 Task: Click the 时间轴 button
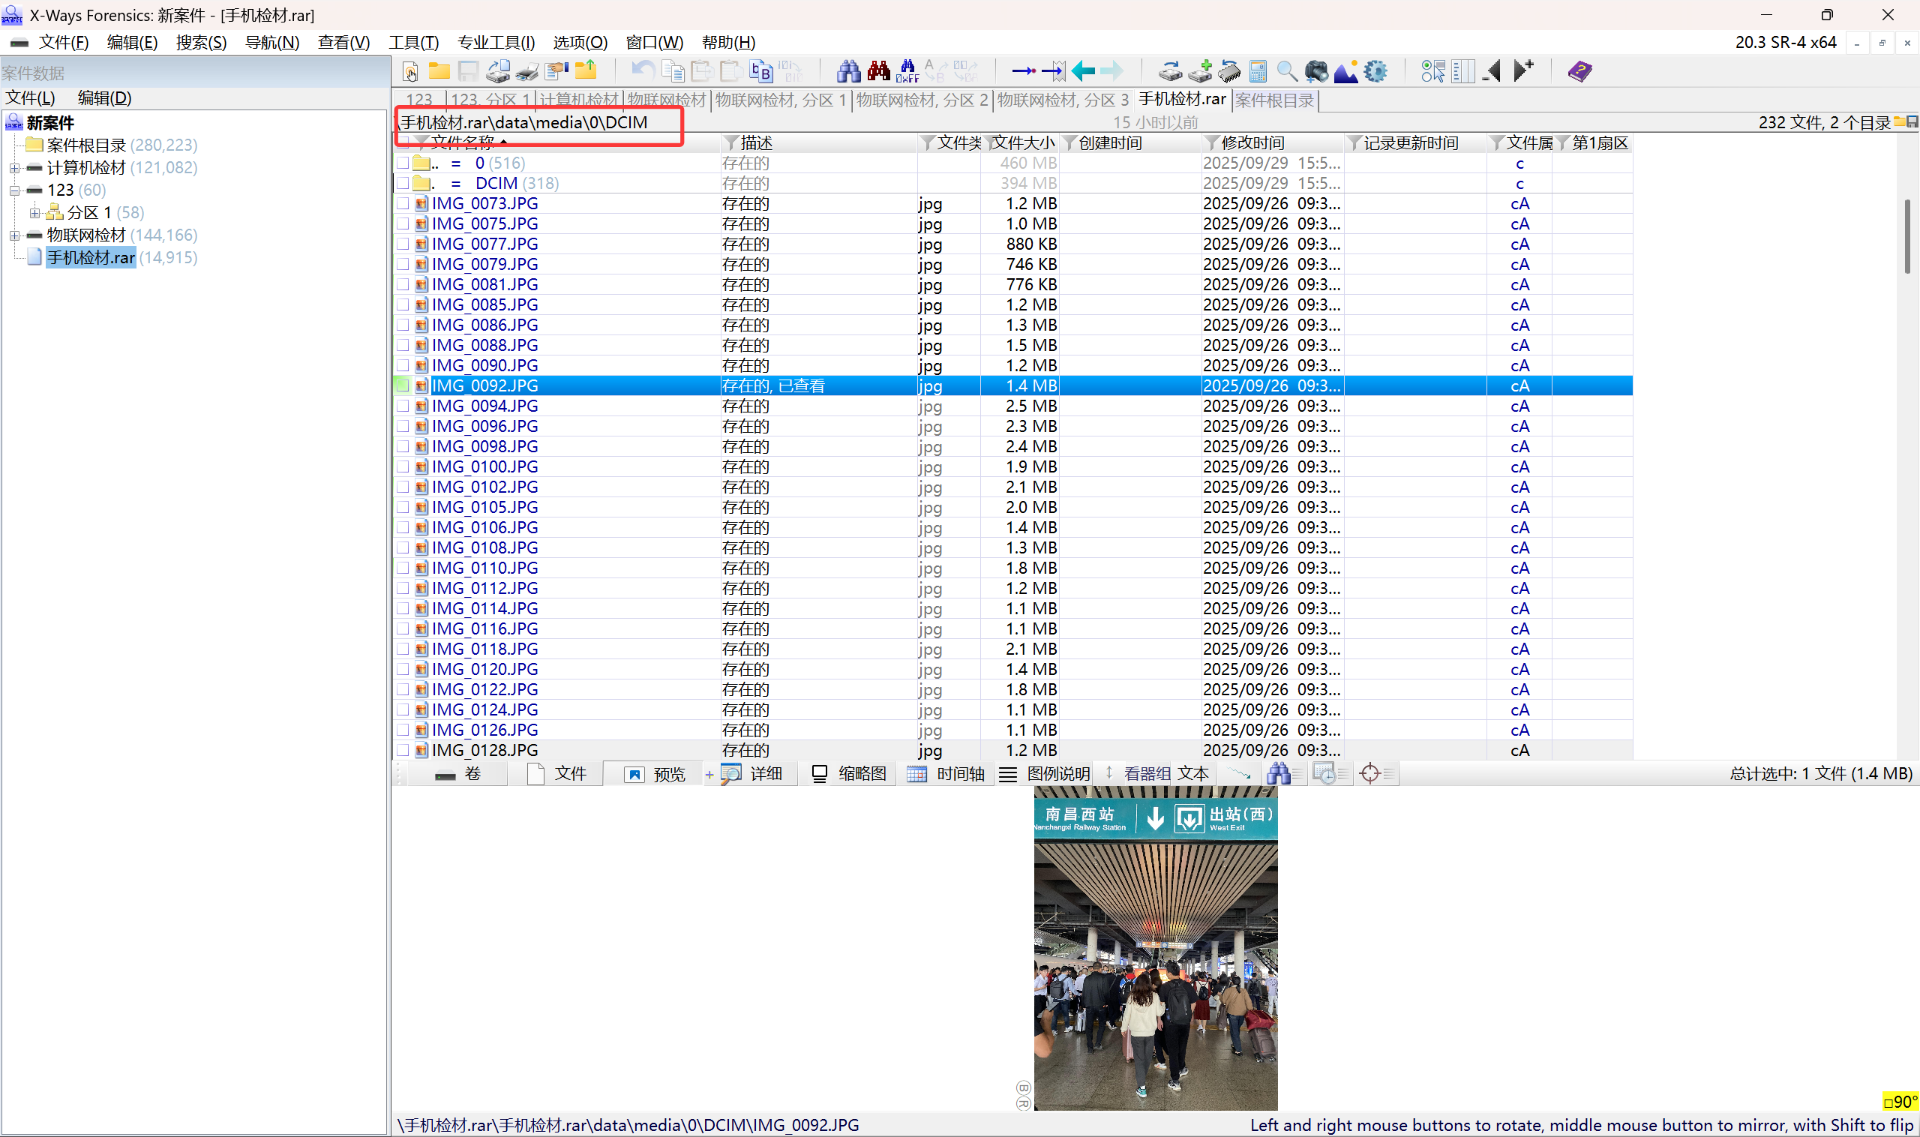click(946, 774)
